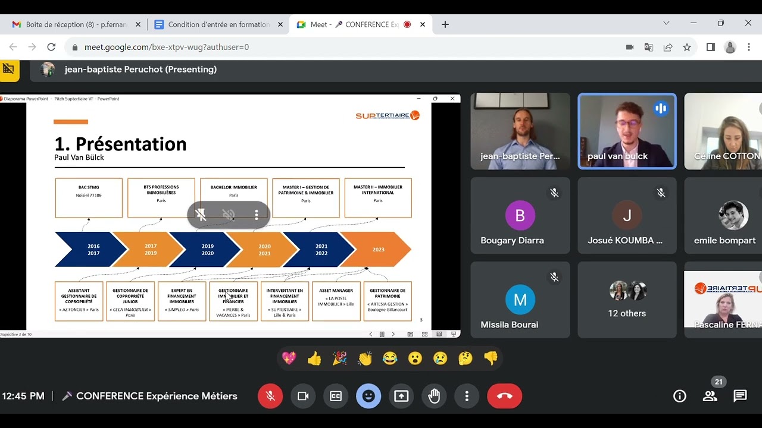
Task: Show participants list people icon
Action: [x=710, y=396]
